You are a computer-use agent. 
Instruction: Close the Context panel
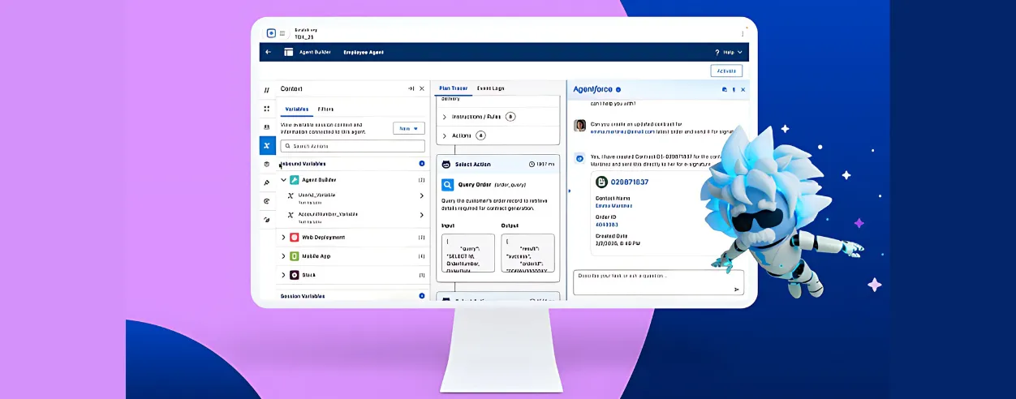421,88
